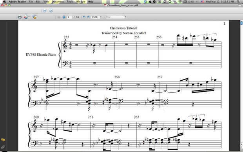Open the Adobe Reader menu
This screenshot has height=152, width=243.
point(17,2)
